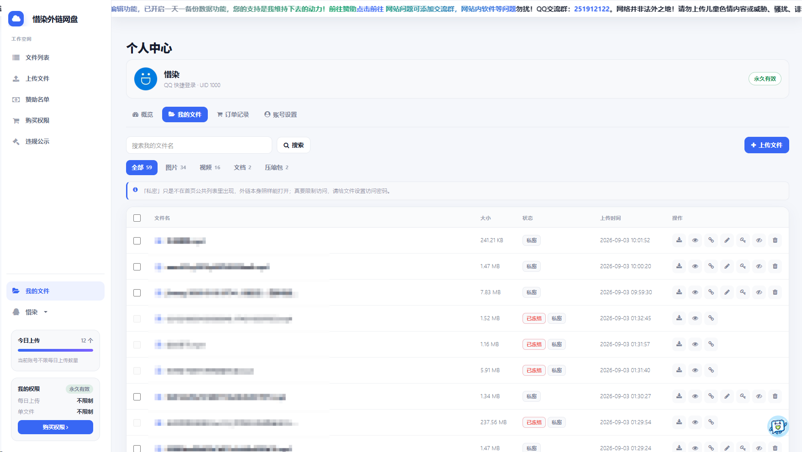
Task: Expand the 惜染 user dropdown in sidebar
Action: 31,312
